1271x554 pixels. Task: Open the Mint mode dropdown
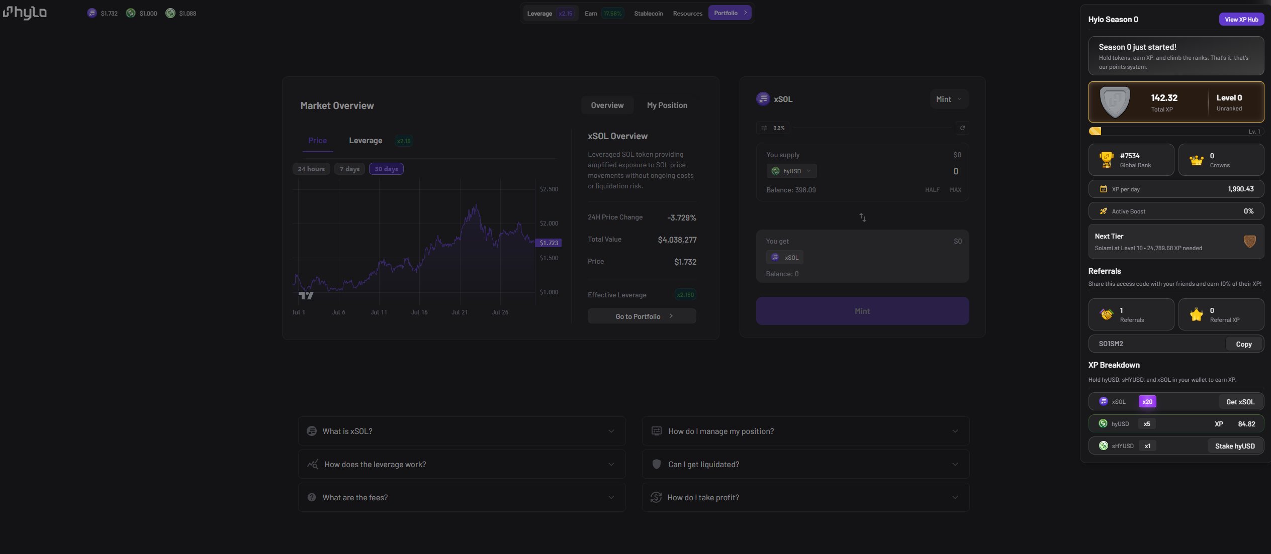click(x=948, y=99)
